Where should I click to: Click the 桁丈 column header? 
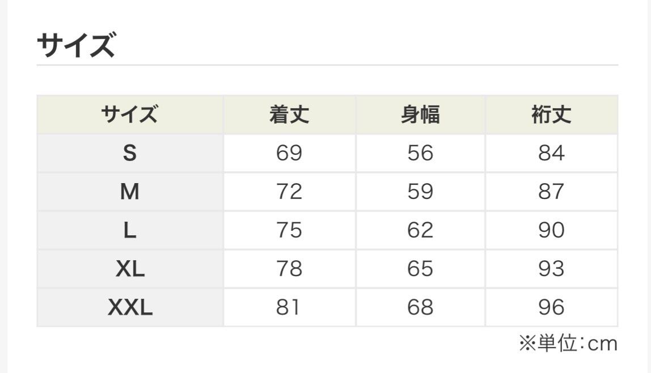551,115
